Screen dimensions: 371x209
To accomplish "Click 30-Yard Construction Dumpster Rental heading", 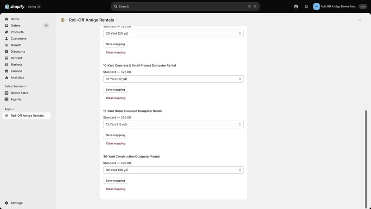I will point(131,157).
